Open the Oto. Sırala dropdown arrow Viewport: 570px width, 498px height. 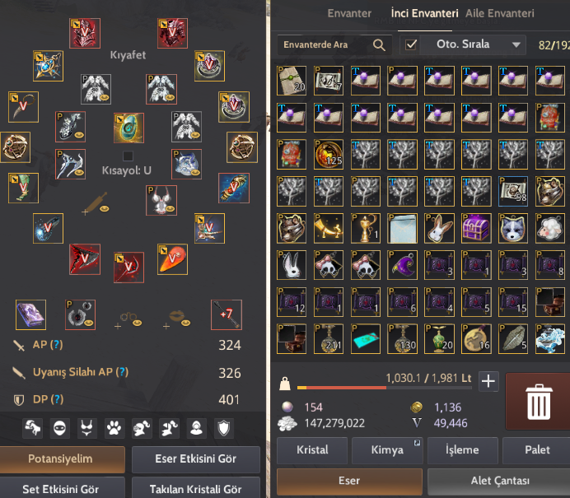[516, 44]
